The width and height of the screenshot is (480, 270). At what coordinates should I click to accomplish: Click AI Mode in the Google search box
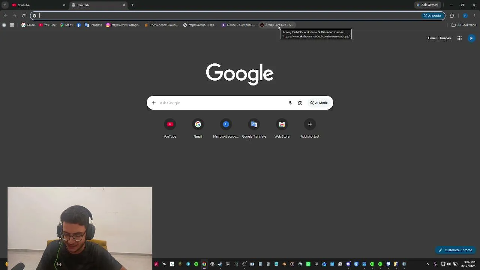point(319,103)
